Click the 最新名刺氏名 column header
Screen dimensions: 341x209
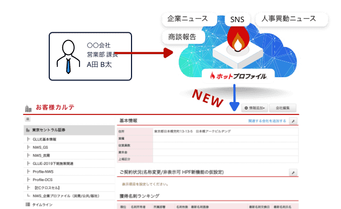282,207
